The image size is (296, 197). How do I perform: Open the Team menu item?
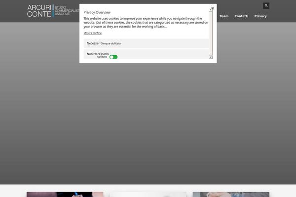(x=224, y=16)
